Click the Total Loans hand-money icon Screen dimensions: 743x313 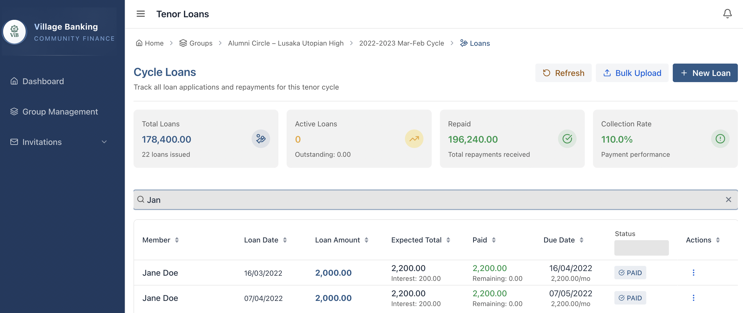260,139
